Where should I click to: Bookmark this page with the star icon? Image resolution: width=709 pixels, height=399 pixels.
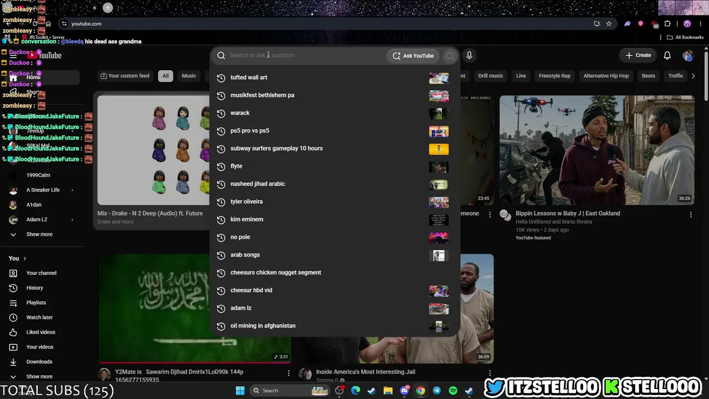(609, 24)
